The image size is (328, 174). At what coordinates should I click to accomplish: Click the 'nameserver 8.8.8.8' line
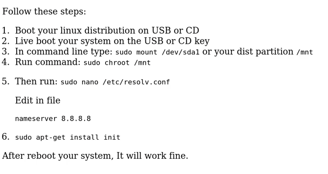tap(53, 119)
